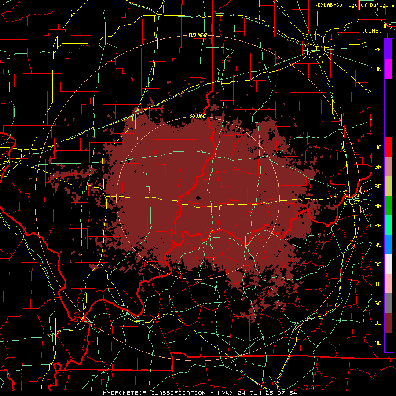Select the bright red HA color swatch
The image size is (396, 396).
pyautogui.click(x=389, y=147)
